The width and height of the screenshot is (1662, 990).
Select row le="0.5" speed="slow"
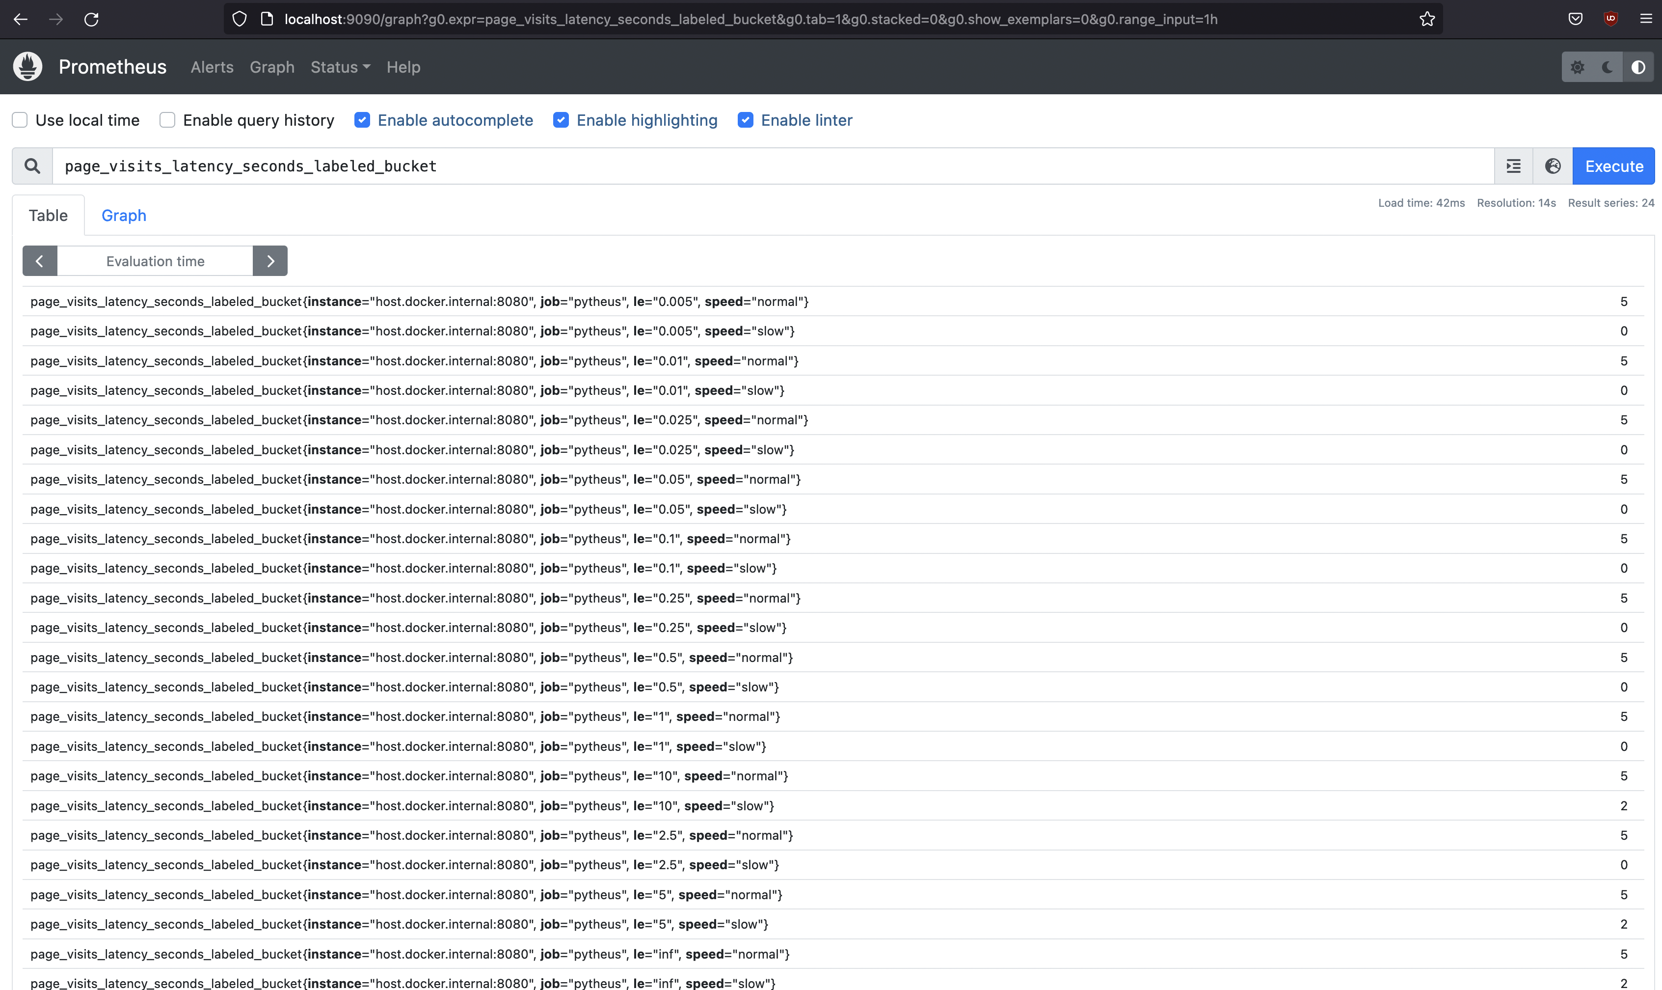[833, 687]
